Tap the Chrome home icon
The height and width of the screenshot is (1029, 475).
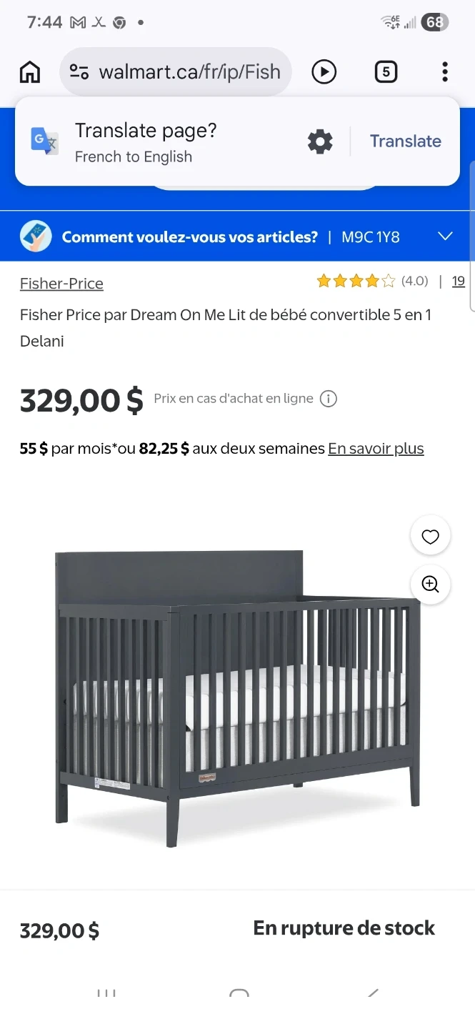[30, 71]
